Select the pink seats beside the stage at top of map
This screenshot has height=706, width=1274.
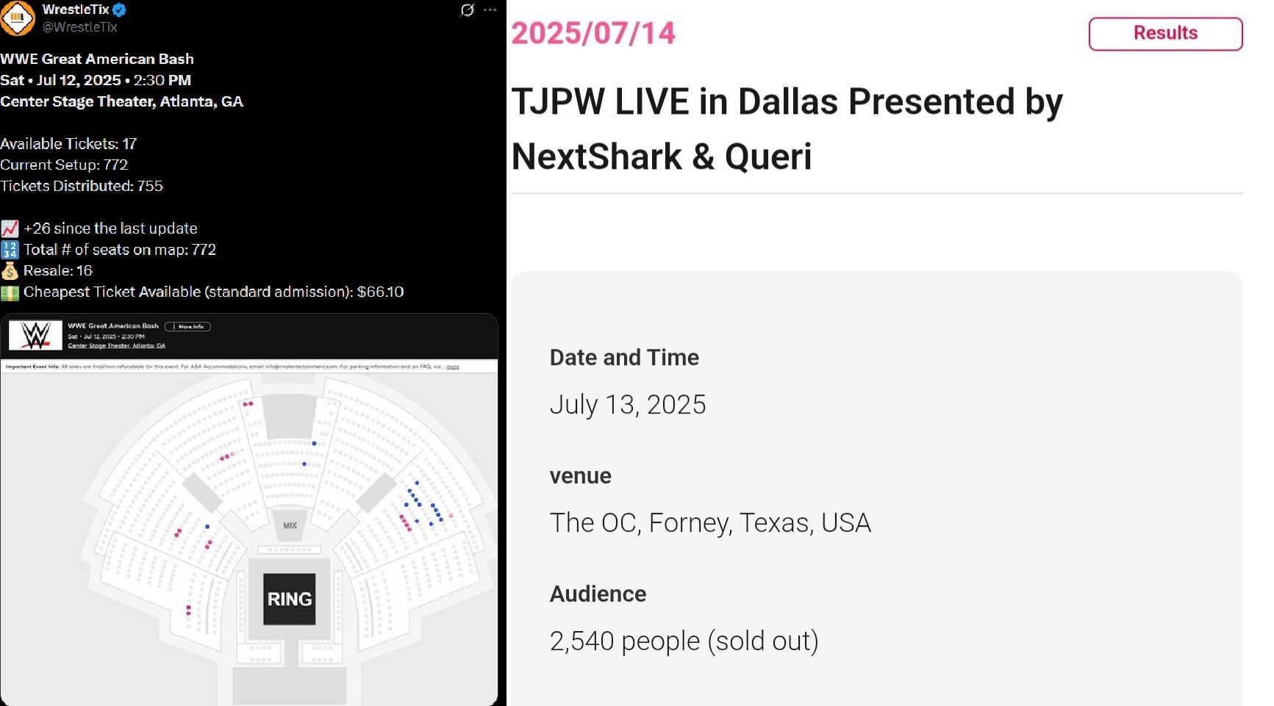[248, 403]
